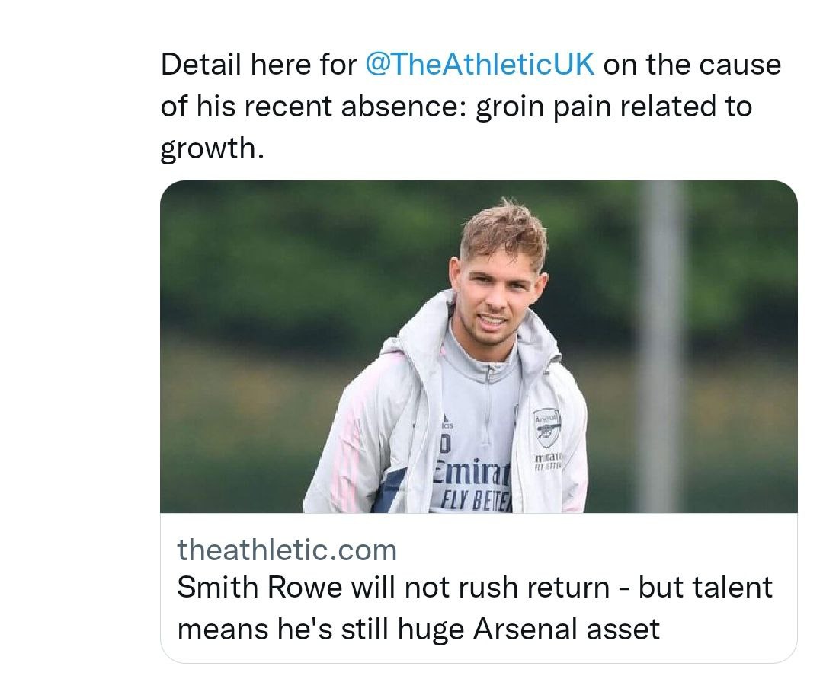
Task: Open headline 'Smith Rowe will not rush return'
Action: pyautogui.click(x=393, y=588)
